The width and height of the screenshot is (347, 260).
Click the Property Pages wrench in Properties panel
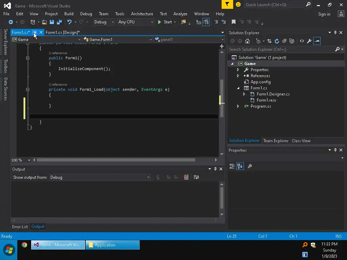pyautogui.click(x=250, y=166)
